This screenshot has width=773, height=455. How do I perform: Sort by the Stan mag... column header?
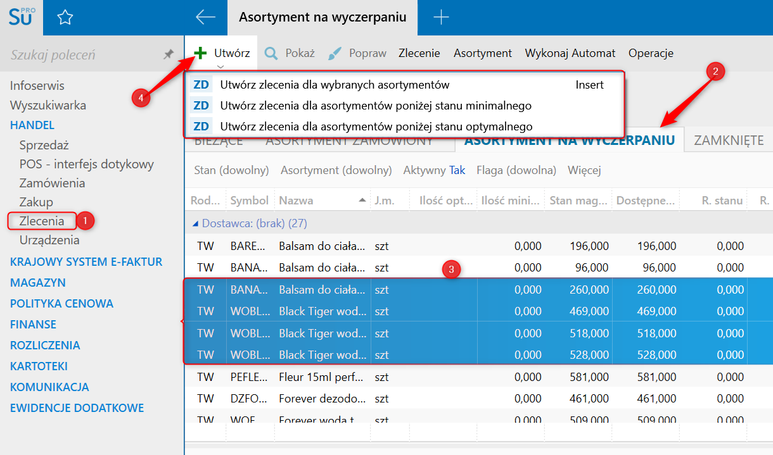click(578, 201)
